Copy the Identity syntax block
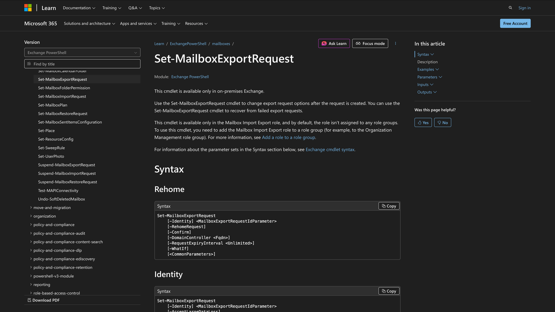The image size is (555, 312). [389, 291]
